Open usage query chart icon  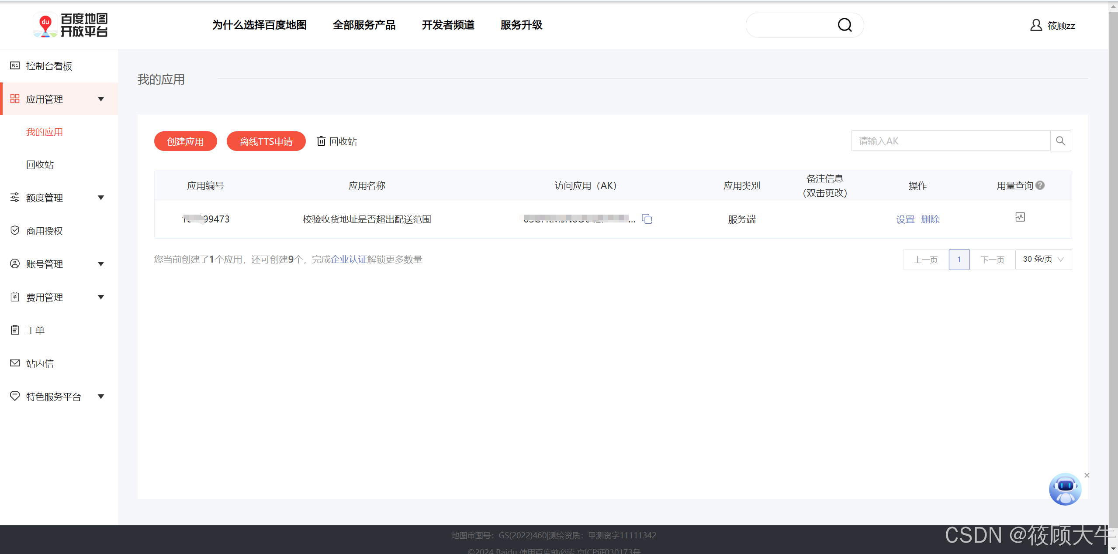(1020, 217)
